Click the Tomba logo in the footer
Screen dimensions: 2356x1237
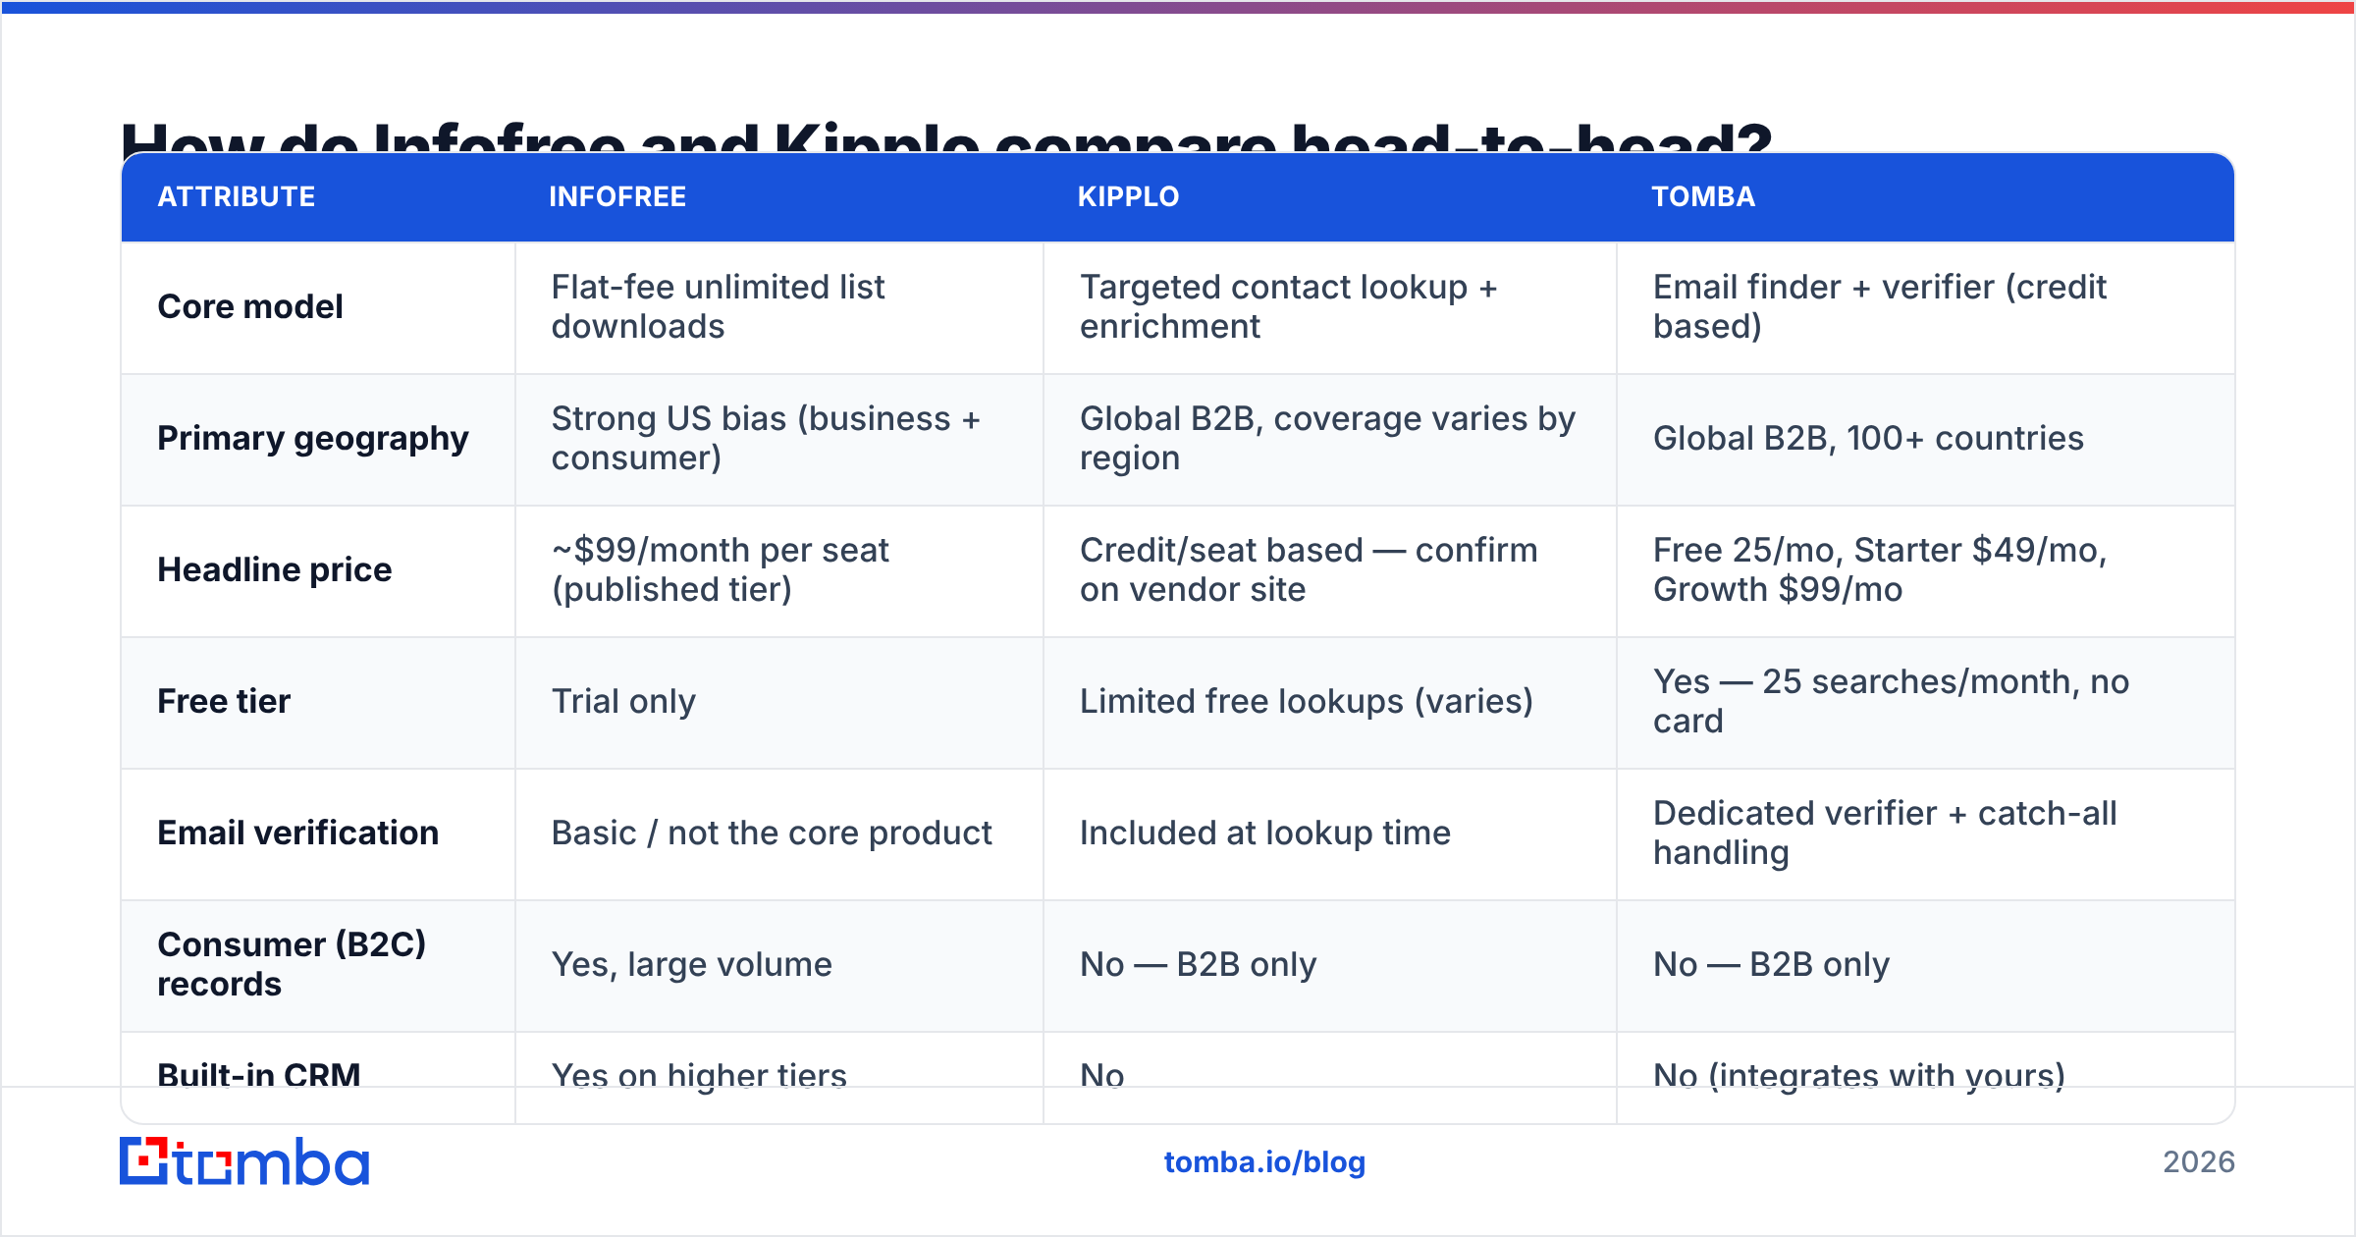[244, 1161]
